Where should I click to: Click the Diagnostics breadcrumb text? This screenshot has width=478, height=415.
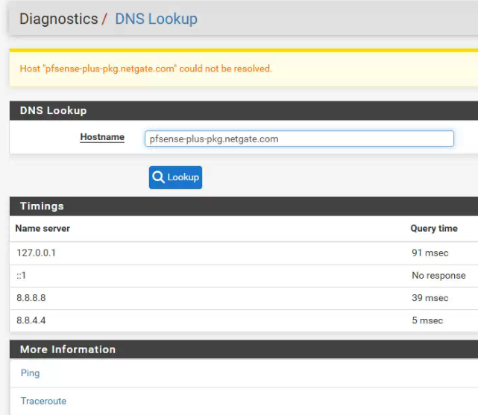[x=58, y=19]
